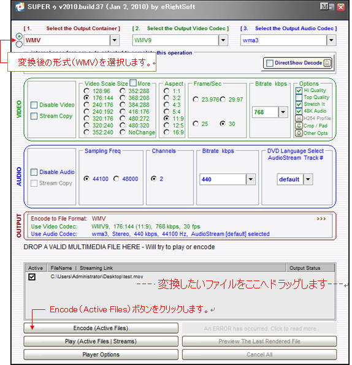The image size is (352, 365).
Task: Open the Output Container dropdown arrow
Action: (x=115, y=40)
